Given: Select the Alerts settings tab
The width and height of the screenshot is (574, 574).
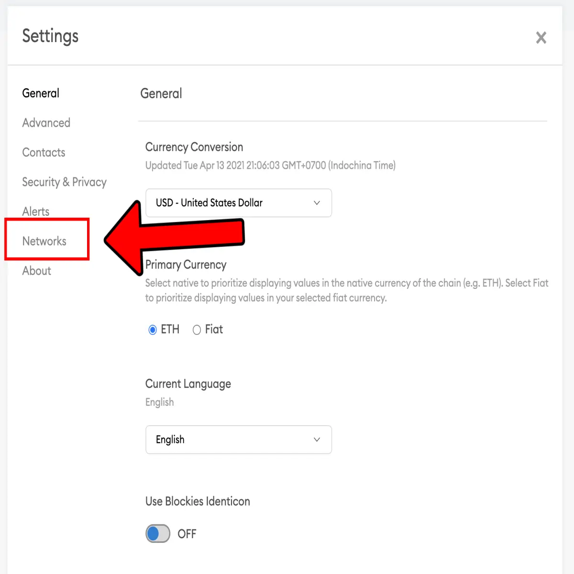Looking at the screenshot, I should coord(35,211).
